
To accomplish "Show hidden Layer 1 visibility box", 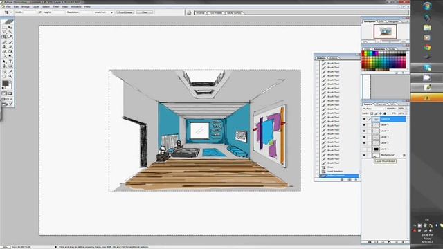I will [x=364, y=149].
